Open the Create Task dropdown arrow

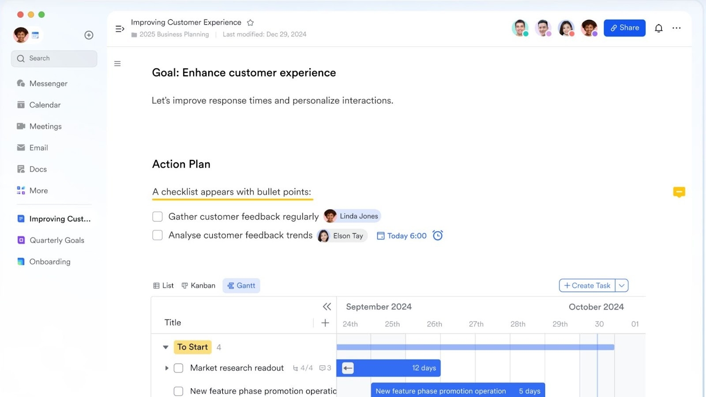(x=622, y=285)
